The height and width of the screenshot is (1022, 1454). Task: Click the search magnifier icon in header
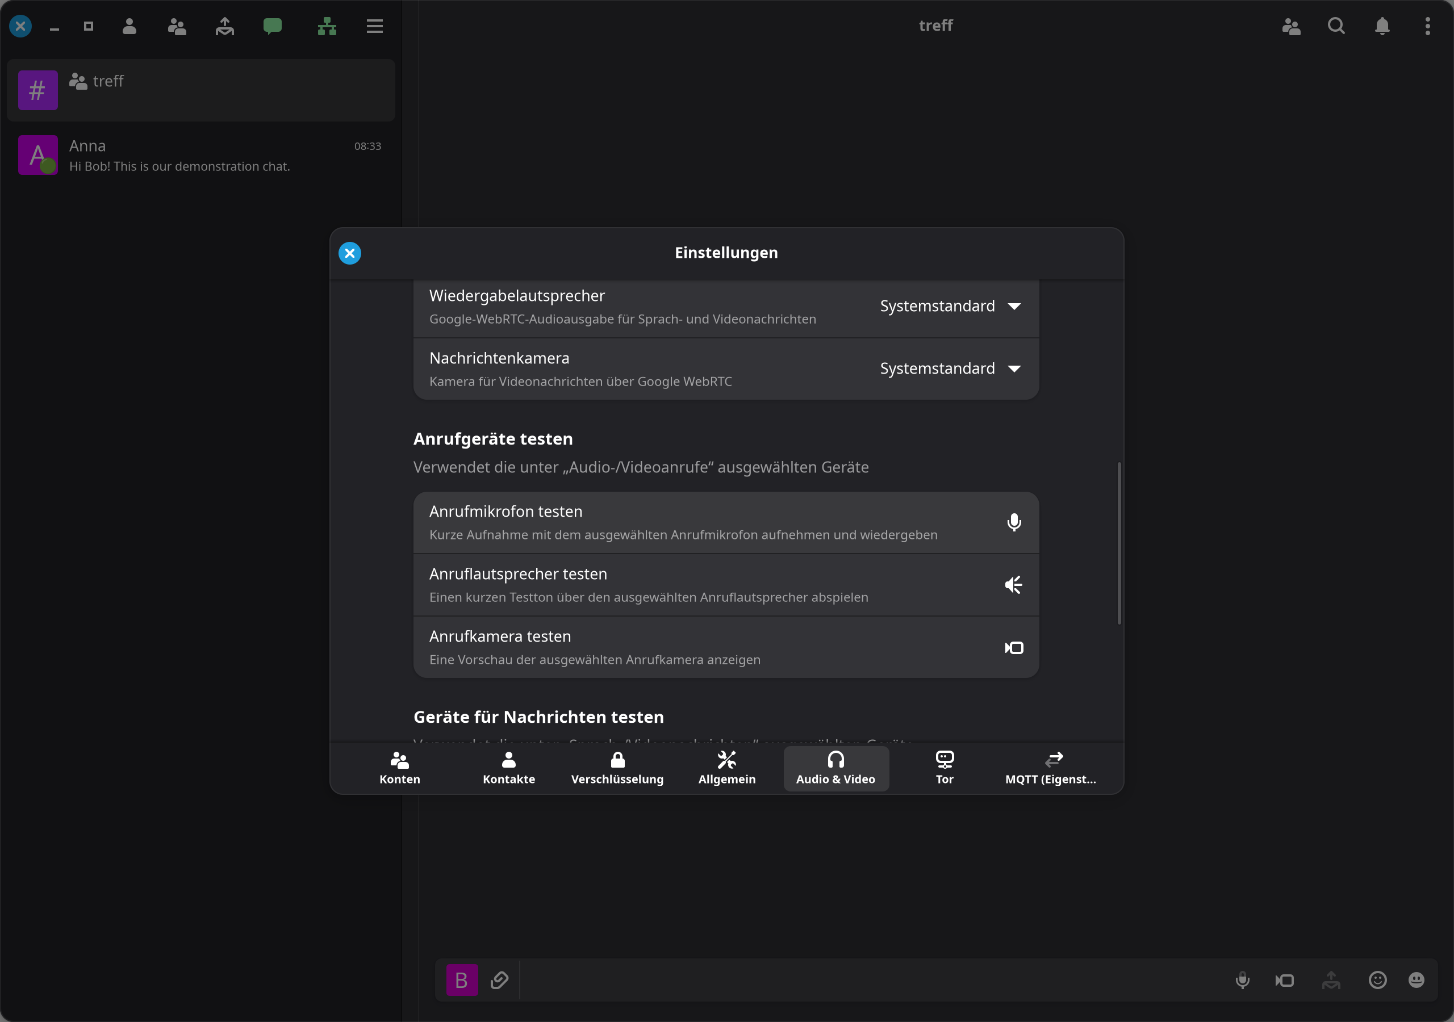point(1336,26)
